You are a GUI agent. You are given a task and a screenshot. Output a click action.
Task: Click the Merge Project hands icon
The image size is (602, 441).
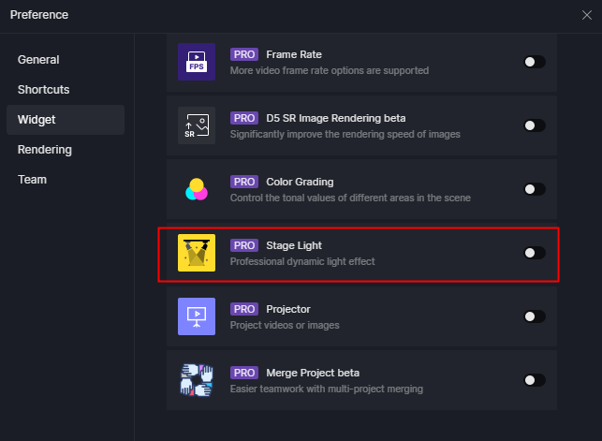coord(197,380)
